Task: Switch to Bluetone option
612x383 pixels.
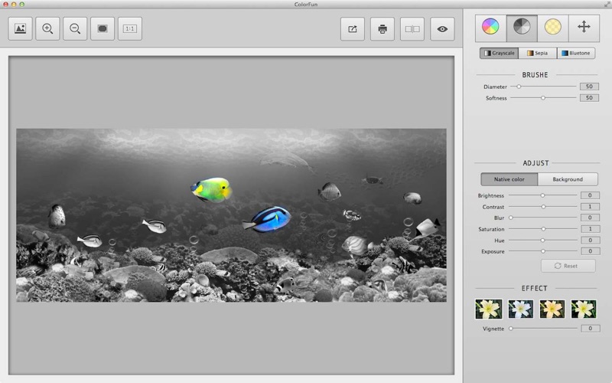Action: pos(576,53)
